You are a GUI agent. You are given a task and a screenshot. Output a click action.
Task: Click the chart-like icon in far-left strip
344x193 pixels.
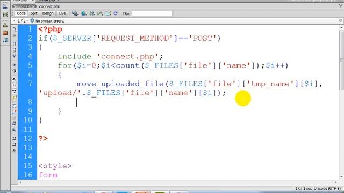coord(5,25)
